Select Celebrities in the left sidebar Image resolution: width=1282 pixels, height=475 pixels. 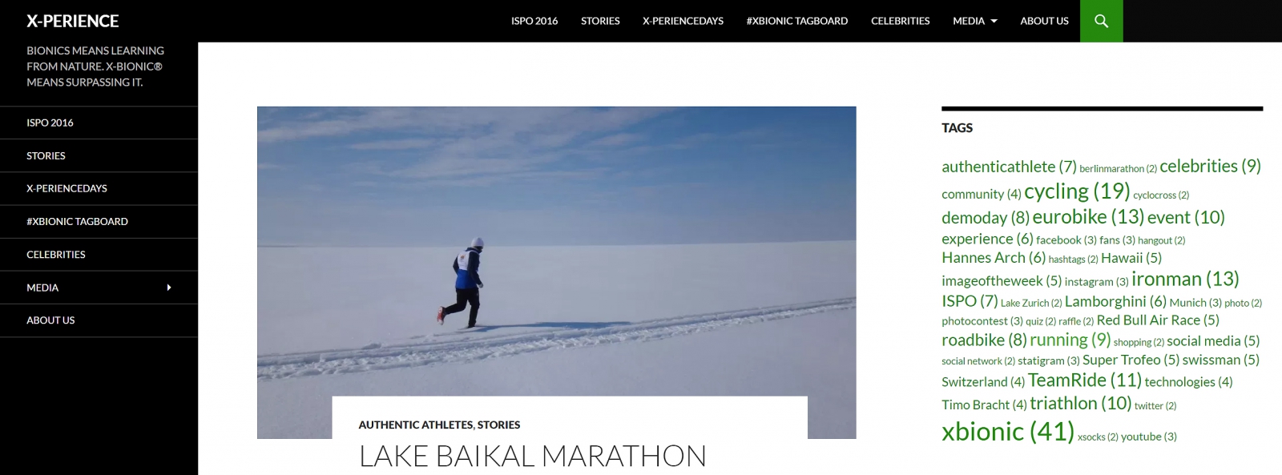coord(56,255)
